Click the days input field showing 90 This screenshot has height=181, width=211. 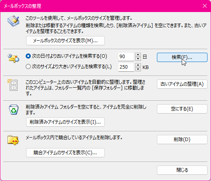[x=126, y=57]
